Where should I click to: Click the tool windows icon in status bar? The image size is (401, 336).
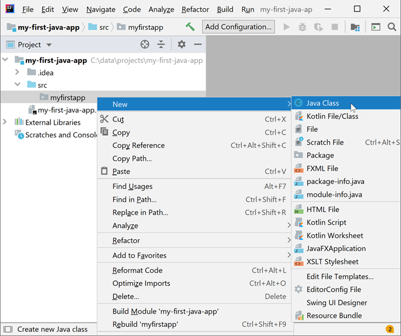click(7, 329)
